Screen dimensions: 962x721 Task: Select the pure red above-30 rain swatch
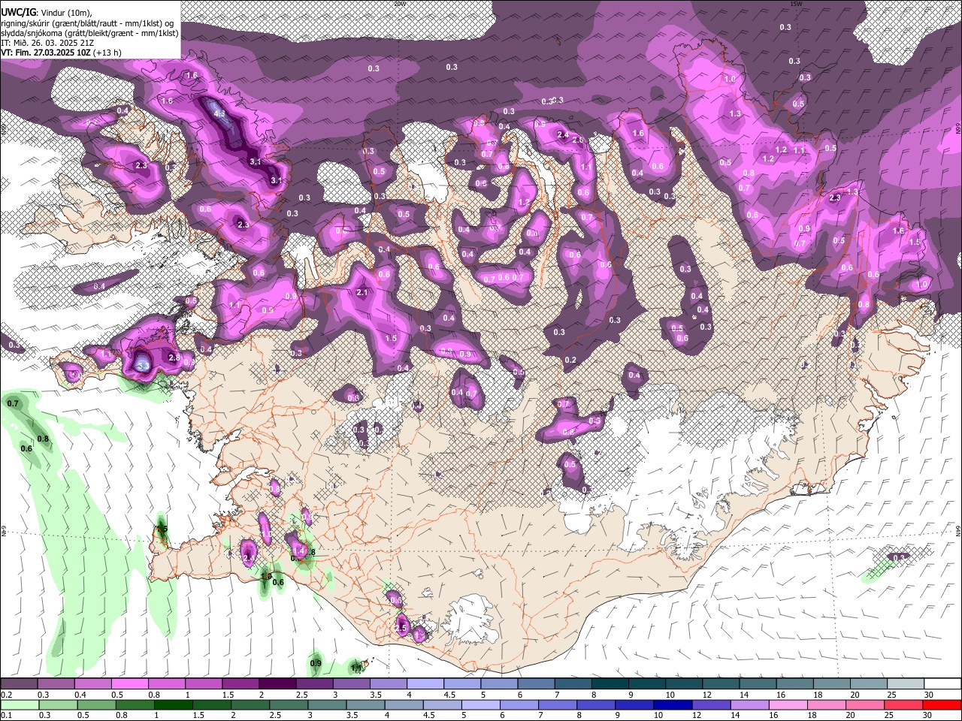pyautogui.click(x=941, y=705)
